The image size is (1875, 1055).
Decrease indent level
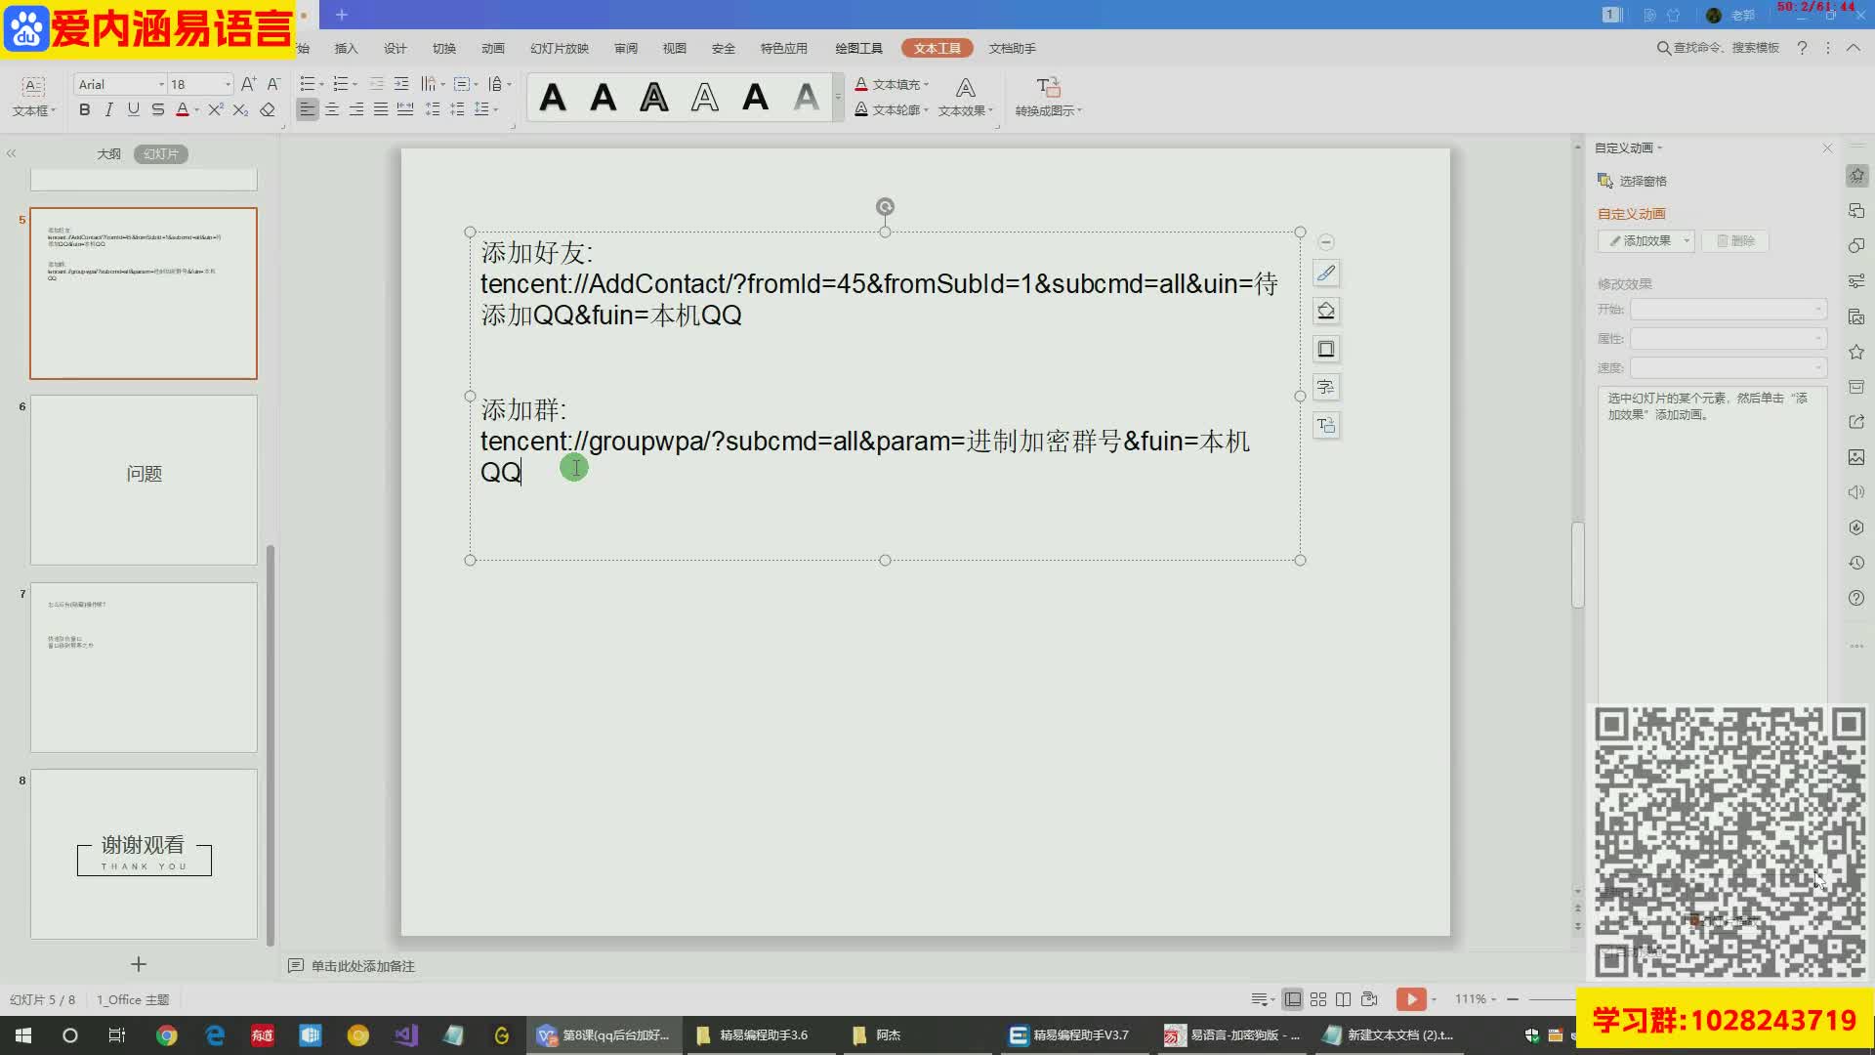pos(377,84)
